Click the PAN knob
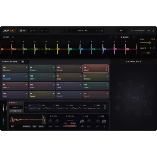This screenshot has height=157, width=157. (x=89, y=122)
